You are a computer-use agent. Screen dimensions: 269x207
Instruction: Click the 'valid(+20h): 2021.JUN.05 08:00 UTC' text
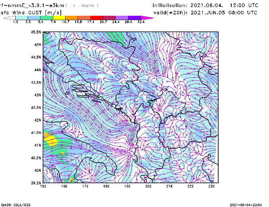(x=205, y=13)
